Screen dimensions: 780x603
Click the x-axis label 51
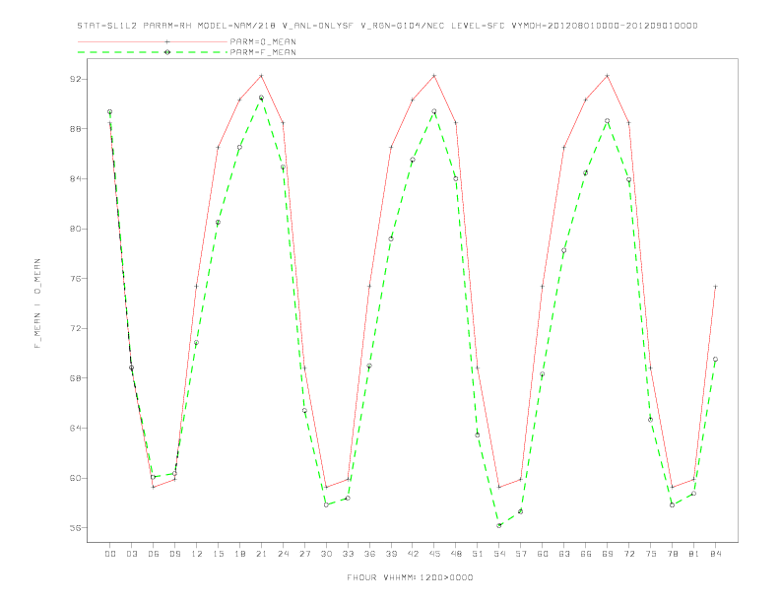tap(478, 554)
